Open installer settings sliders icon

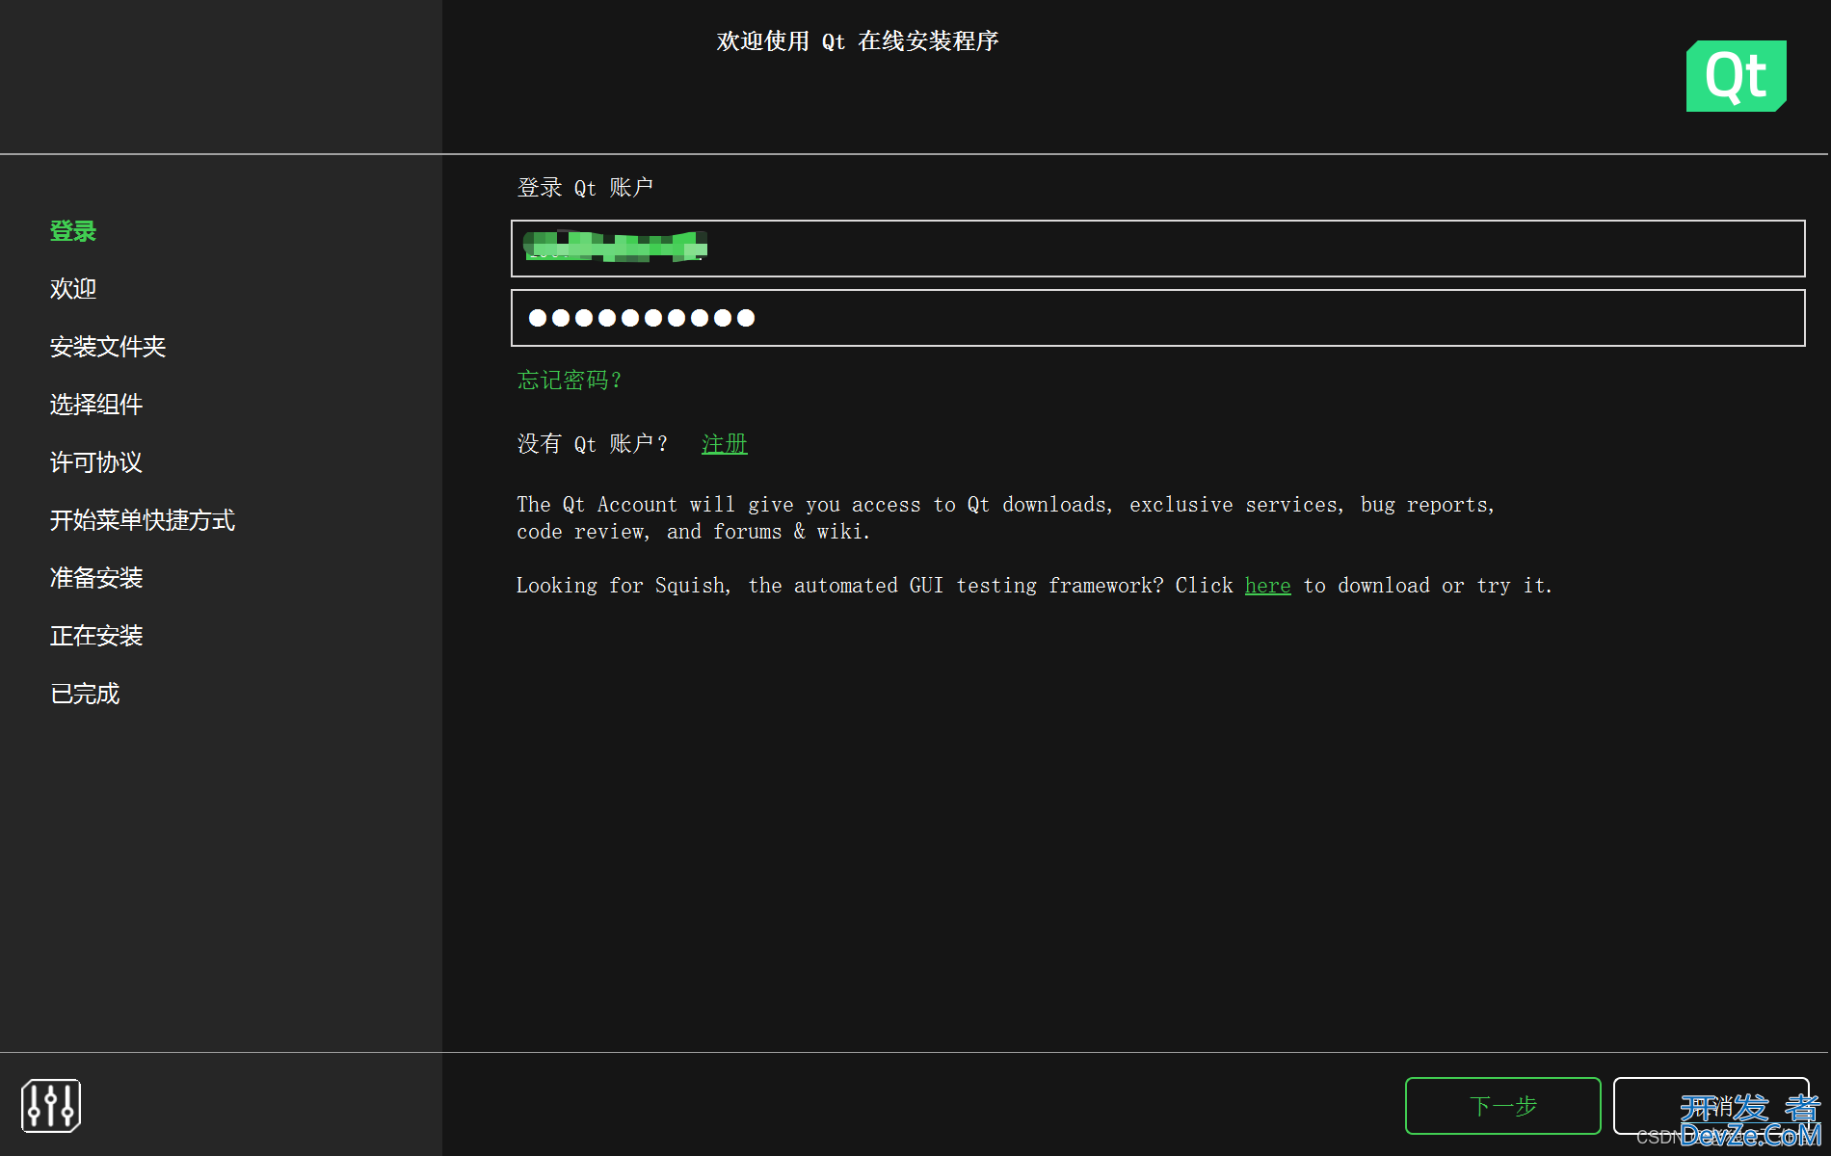click(50, 1105)
